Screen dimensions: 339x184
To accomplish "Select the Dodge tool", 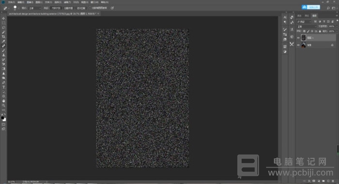I will pos(3,78).
